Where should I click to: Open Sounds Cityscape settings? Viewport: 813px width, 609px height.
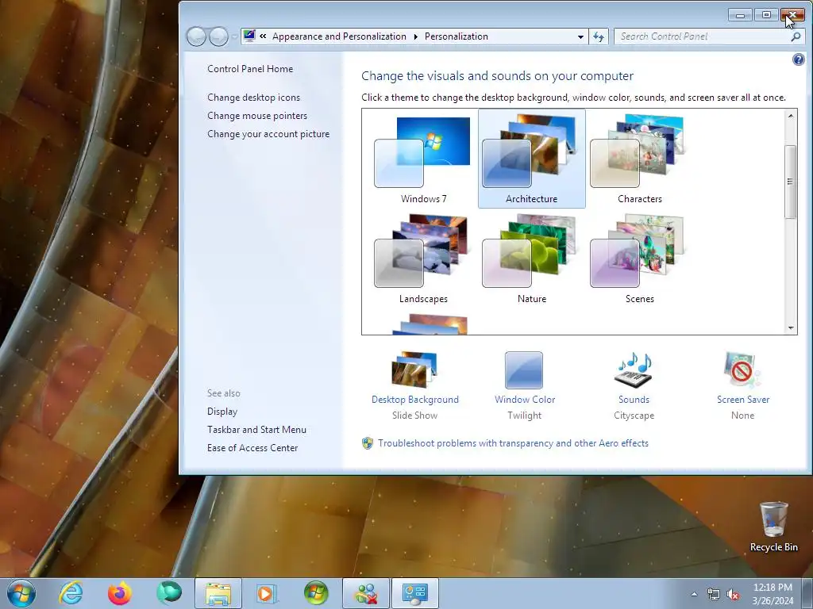[634, 385]
